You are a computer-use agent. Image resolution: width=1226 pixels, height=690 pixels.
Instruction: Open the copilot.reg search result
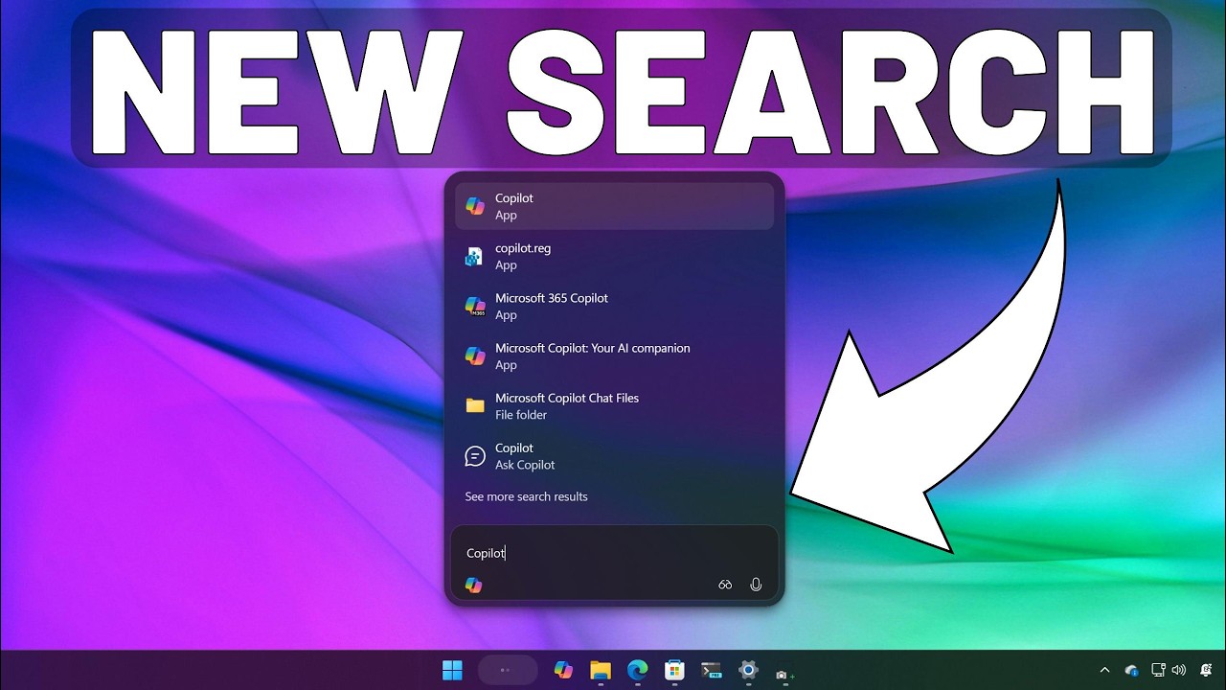pos(614,256)
